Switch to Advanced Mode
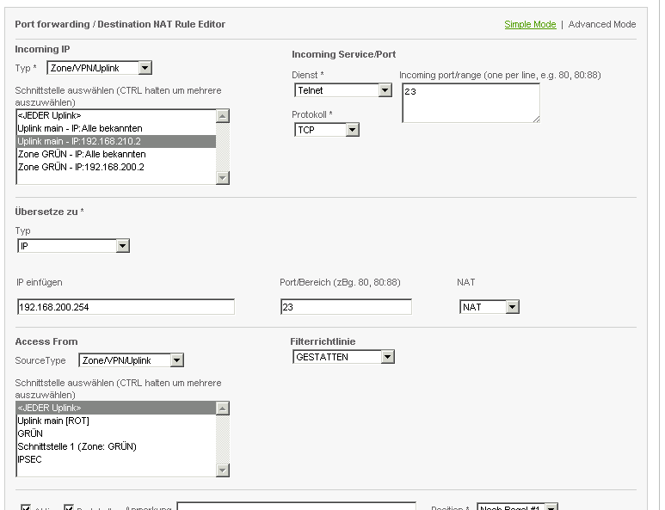The height and width of the screenshot is (510, 665). (601, 24)
